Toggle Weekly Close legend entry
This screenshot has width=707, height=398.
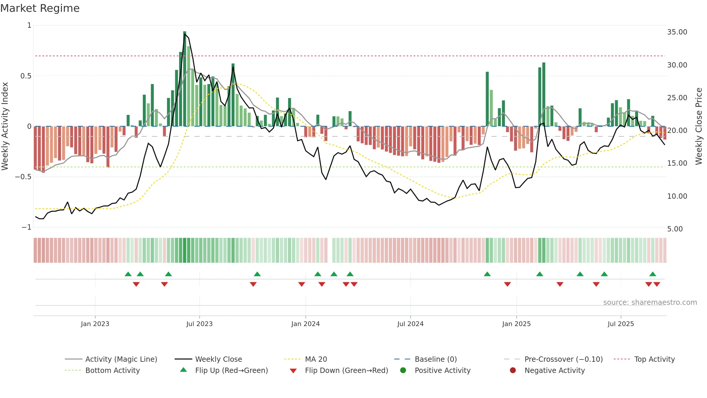click(x=208, y=359)
